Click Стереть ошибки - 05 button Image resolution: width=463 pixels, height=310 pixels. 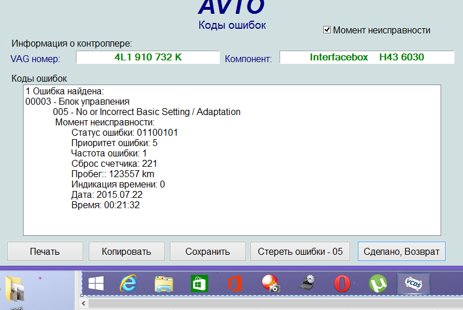pyautogui.click(x=300, y=251)
